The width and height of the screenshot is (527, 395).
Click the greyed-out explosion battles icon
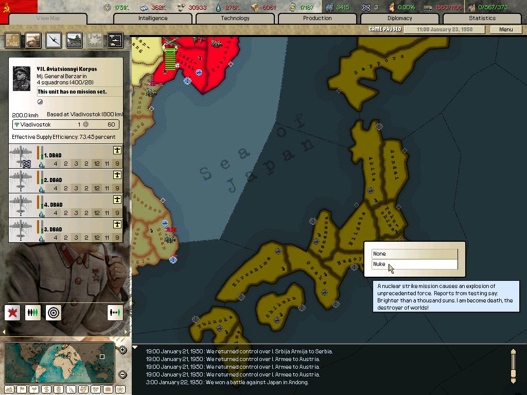pyautogui.click(x=95, y=40)
